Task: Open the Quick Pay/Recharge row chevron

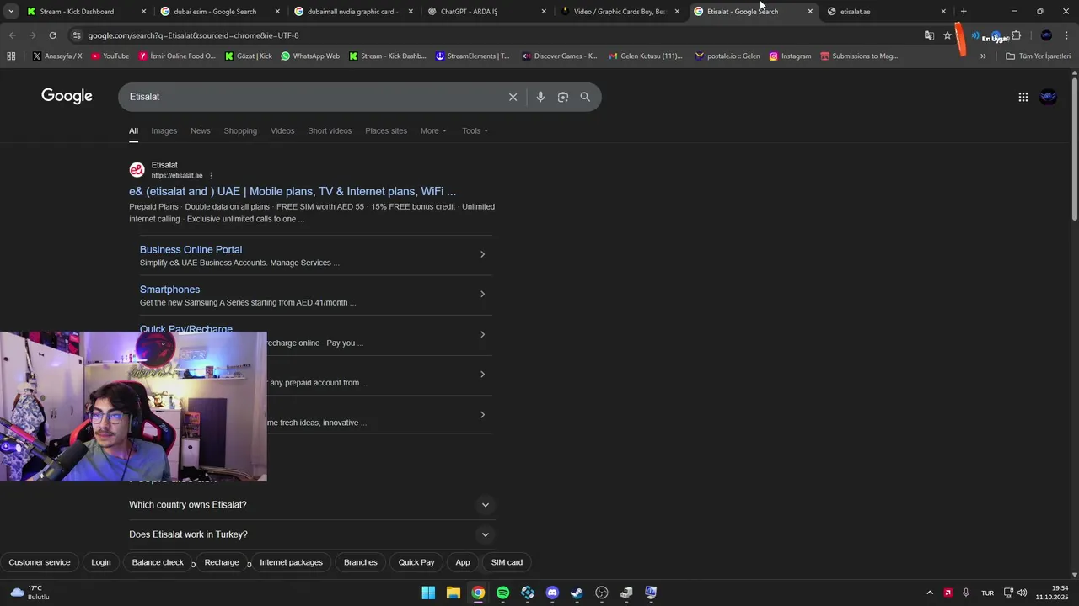Action: point(482,334)
